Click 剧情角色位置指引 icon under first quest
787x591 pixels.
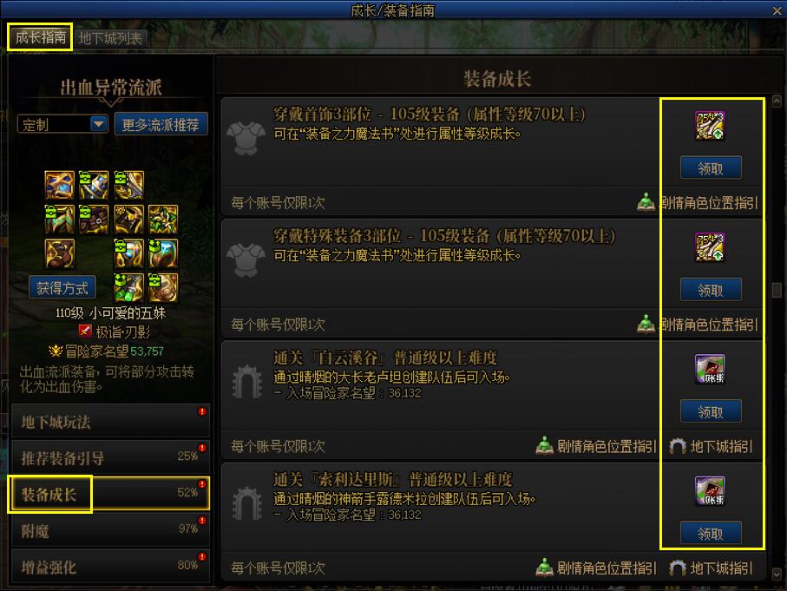coord(646,202)
